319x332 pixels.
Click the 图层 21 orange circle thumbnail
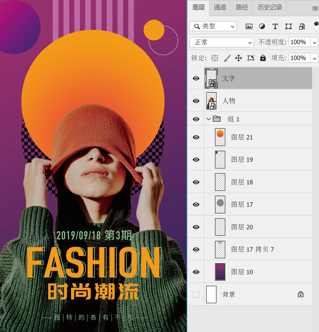(220, 137)
